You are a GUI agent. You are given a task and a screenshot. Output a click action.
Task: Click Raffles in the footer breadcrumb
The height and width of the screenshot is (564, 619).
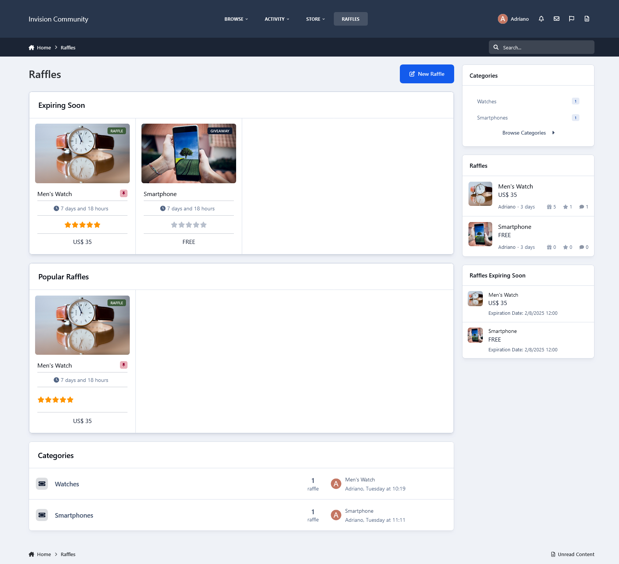tap(68, 554)
